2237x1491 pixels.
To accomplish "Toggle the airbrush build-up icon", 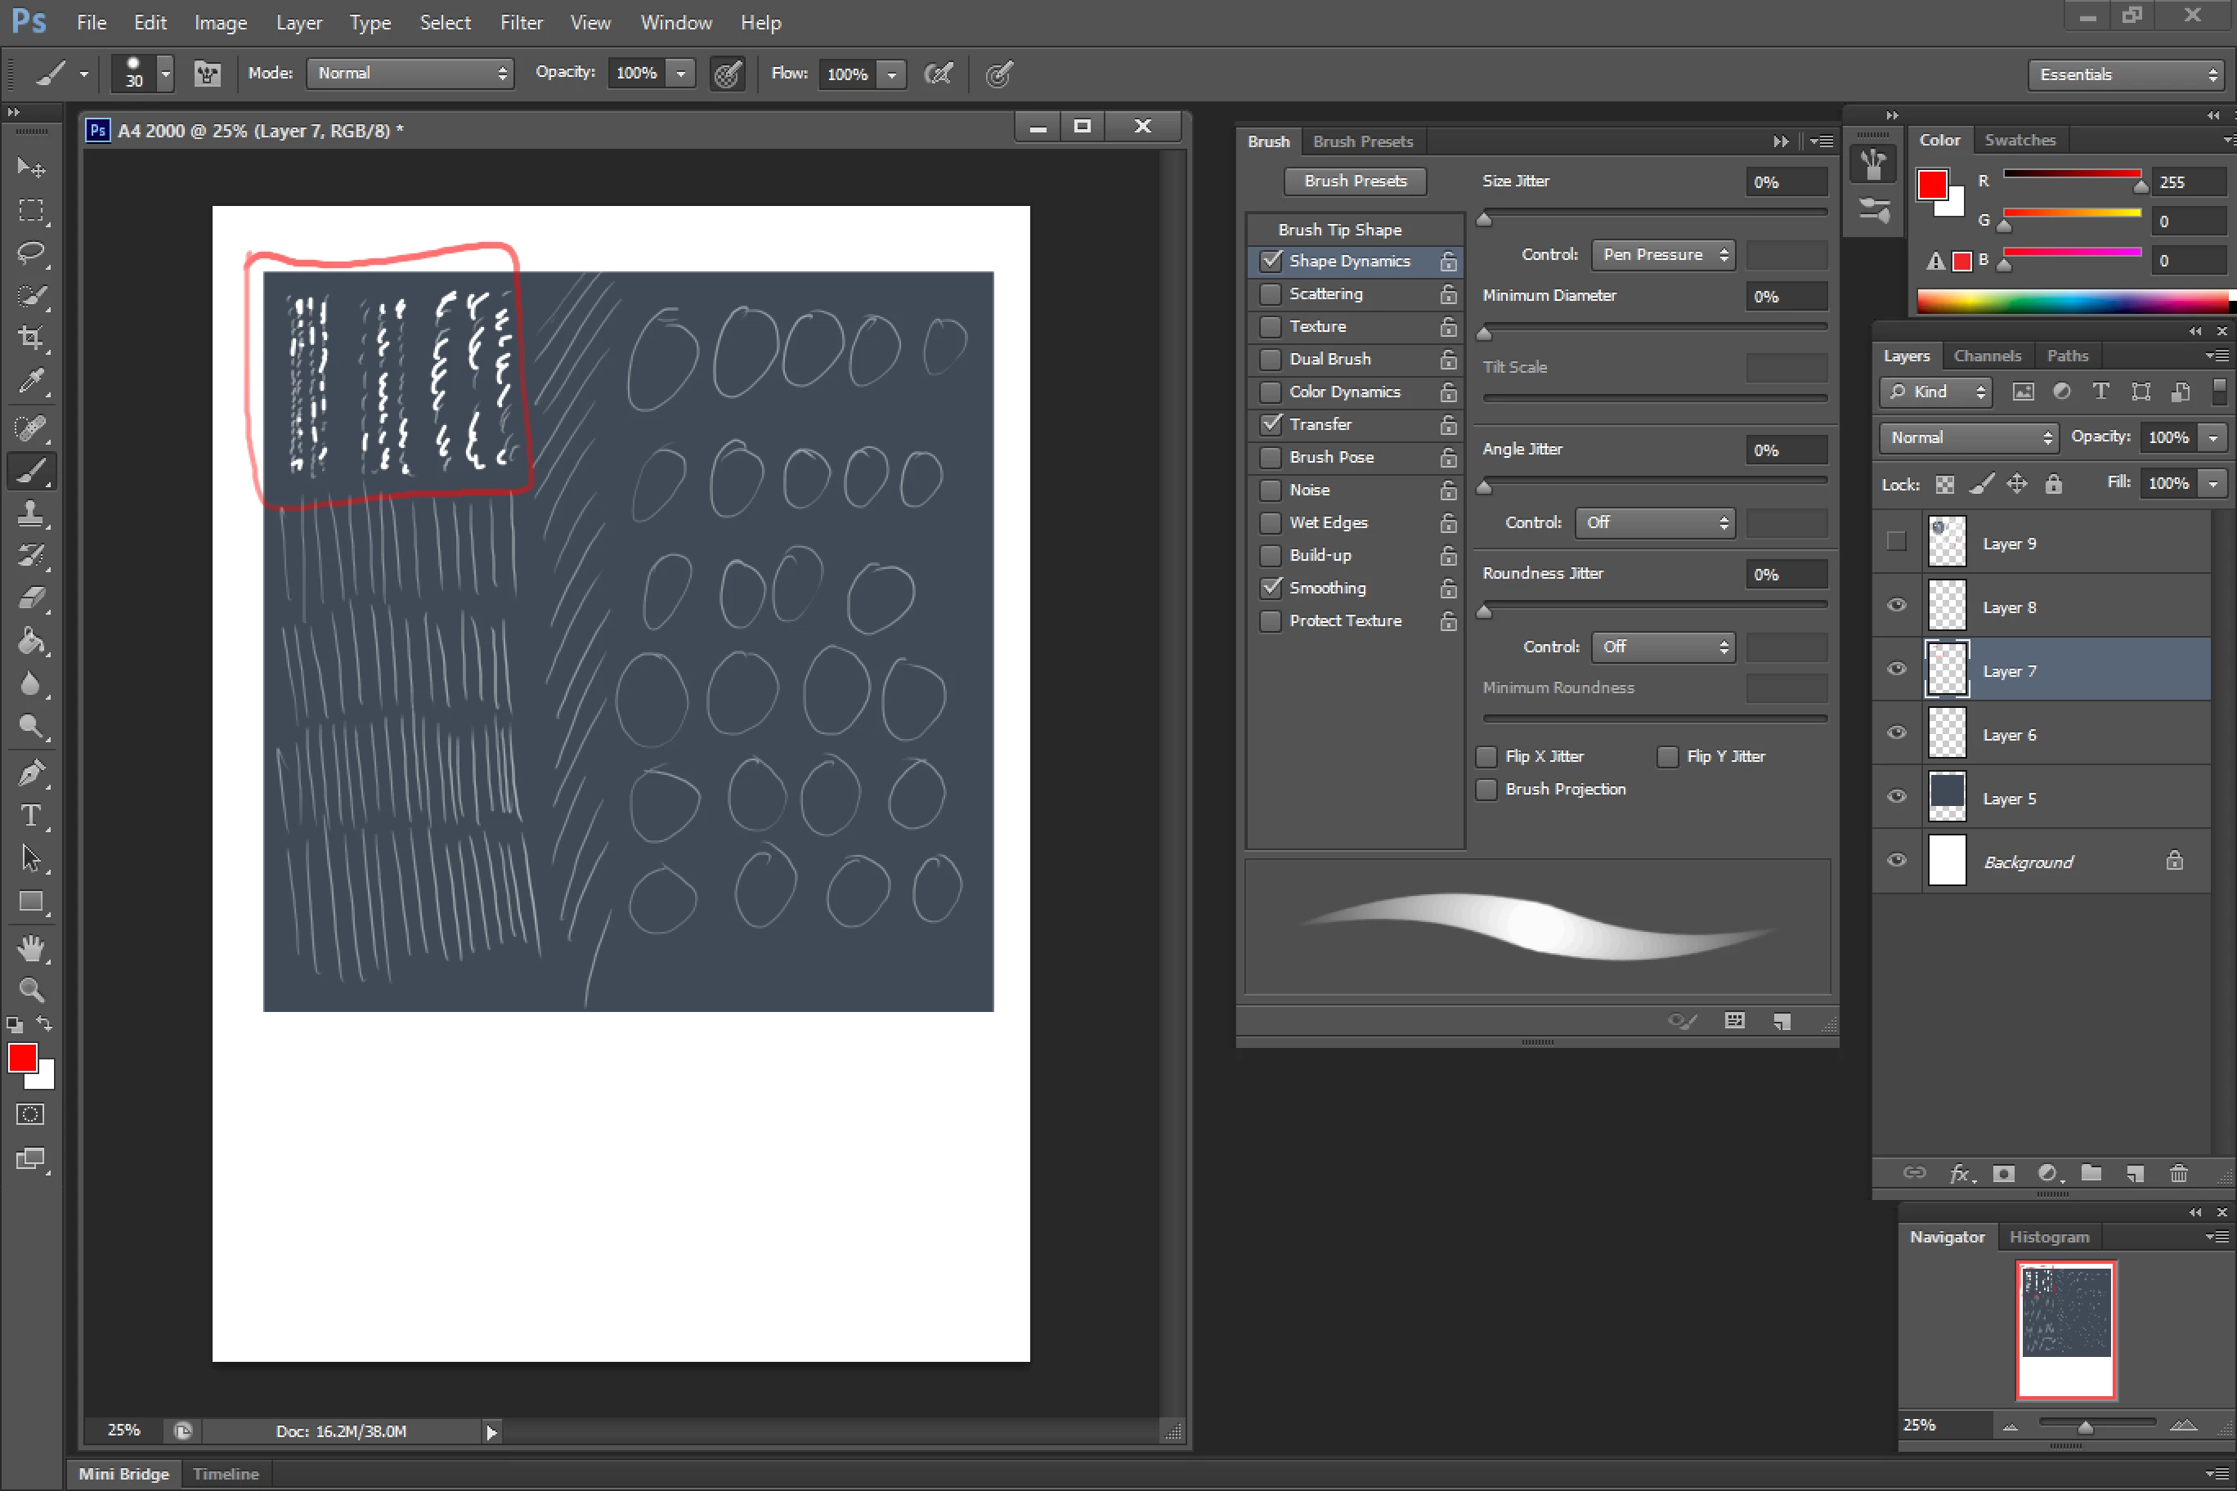I will [938, 74].
